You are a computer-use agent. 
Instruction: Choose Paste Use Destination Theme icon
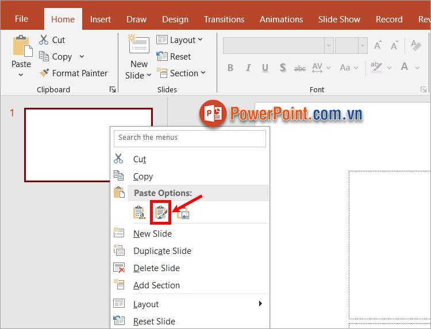(x=139, y=213)
